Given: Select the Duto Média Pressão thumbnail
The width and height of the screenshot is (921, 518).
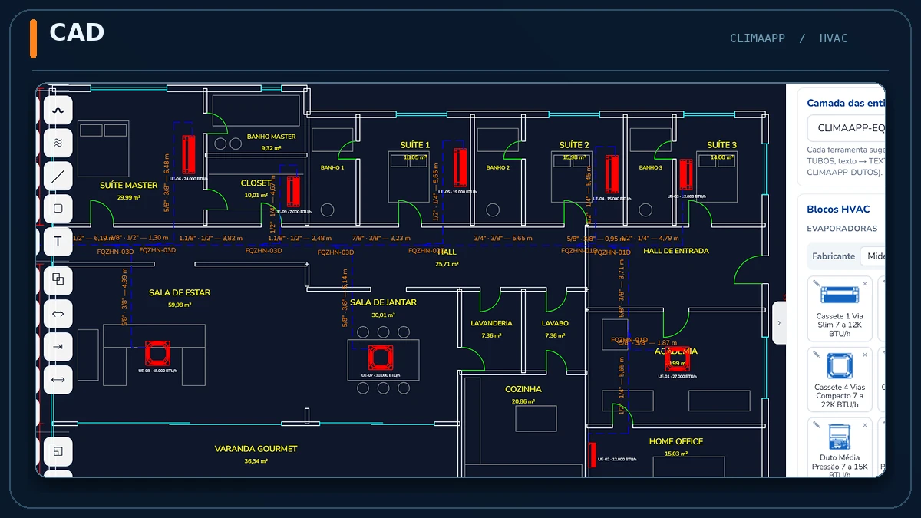Looking at the screenshot, I should tap(840, 437).
